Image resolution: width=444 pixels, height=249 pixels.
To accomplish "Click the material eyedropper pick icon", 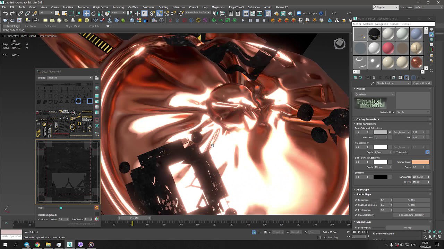I will tap(373, 83).
